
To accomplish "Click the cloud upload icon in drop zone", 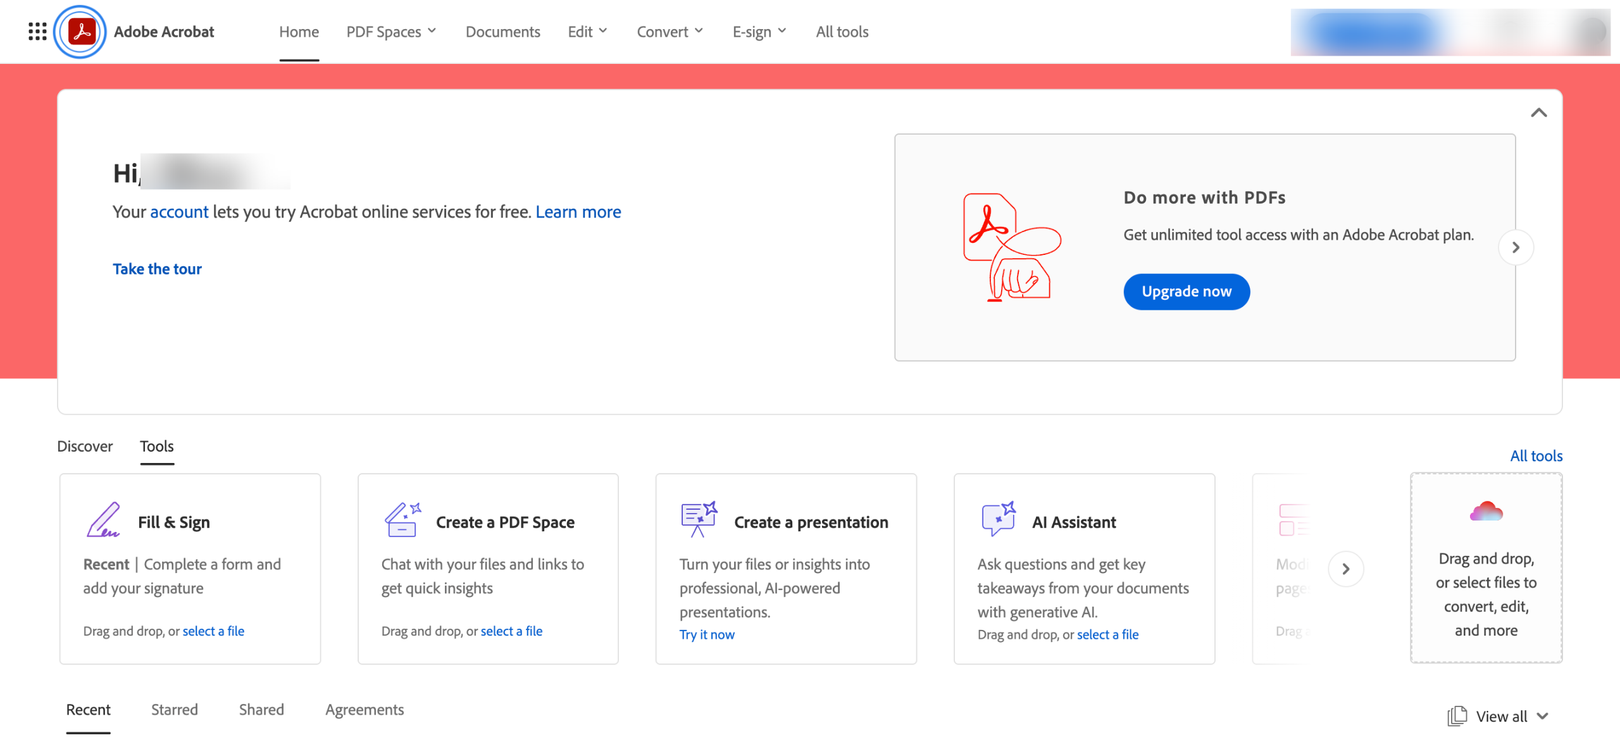I will [1486, 511].
